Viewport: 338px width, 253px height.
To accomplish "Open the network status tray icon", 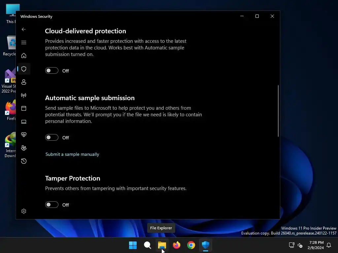I will [x=291, y=245].
